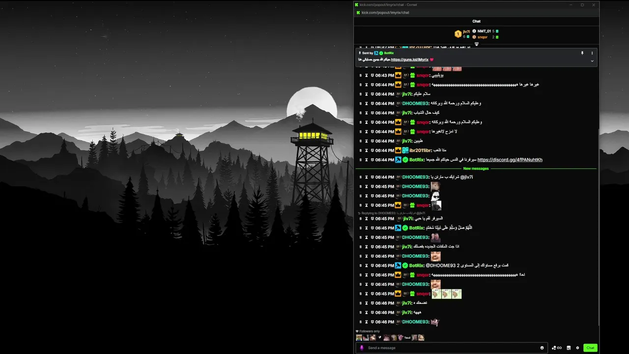Click hourglass timeout icon on ibr2011ibr's message
This screenshot has height=354, width=629.
click(366, 150)
